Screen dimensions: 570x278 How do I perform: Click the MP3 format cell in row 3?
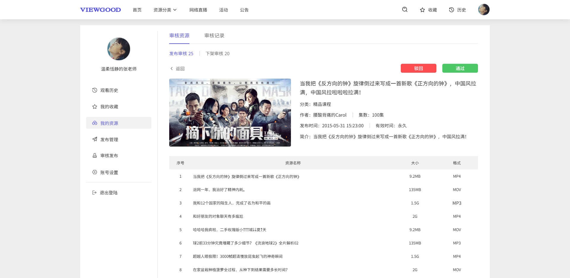[457, 203]
